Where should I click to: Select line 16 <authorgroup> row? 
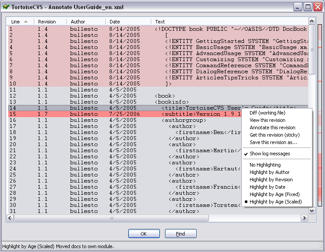[125, 120]
